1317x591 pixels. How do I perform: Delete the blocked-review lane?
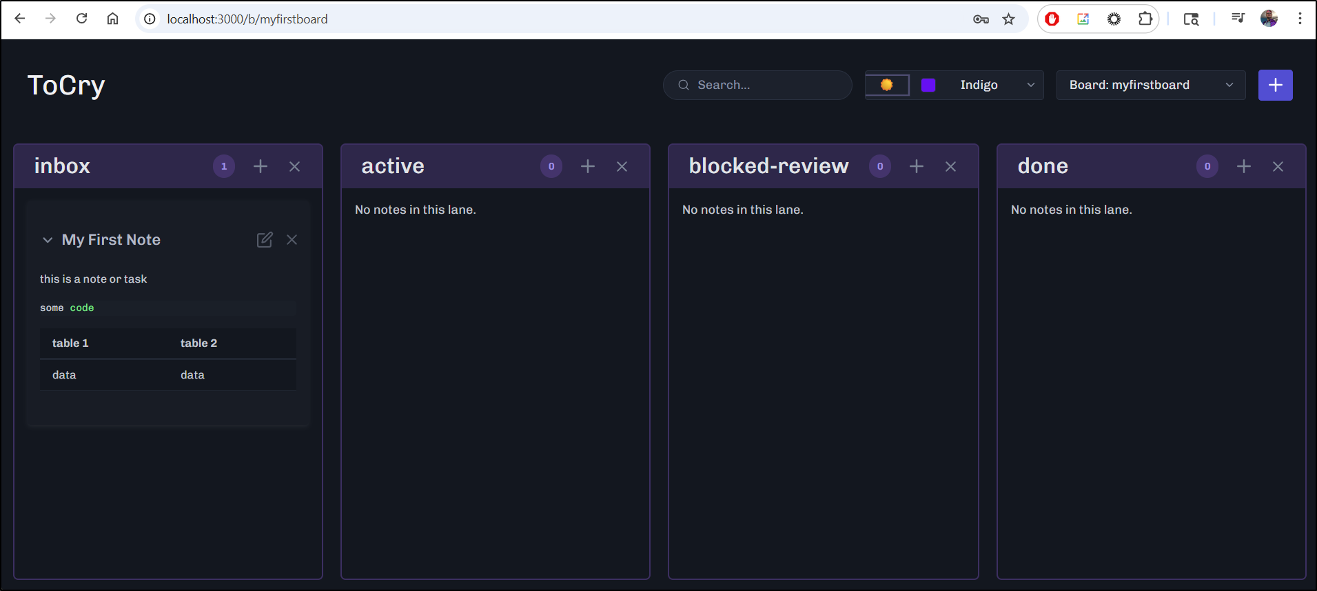pos(950,166)
